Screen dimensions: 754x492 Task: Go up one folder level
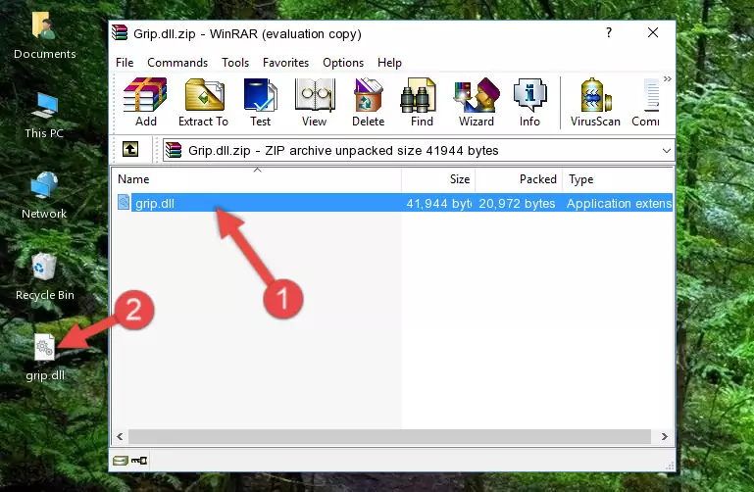(130, 149)
